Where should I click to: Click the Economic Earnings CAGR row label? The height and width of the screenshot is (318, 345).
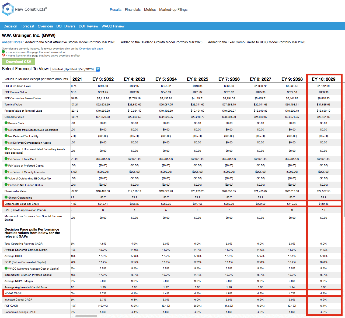[20, 312]
